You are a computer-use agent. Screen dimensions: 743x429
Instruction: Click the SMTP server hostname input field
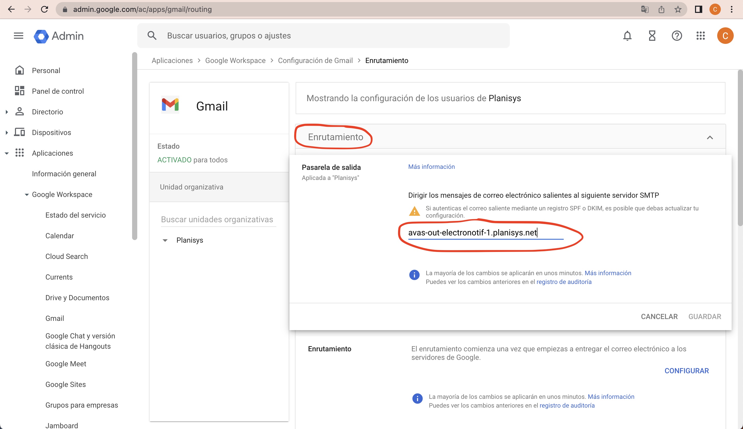[x=486, y=233]
